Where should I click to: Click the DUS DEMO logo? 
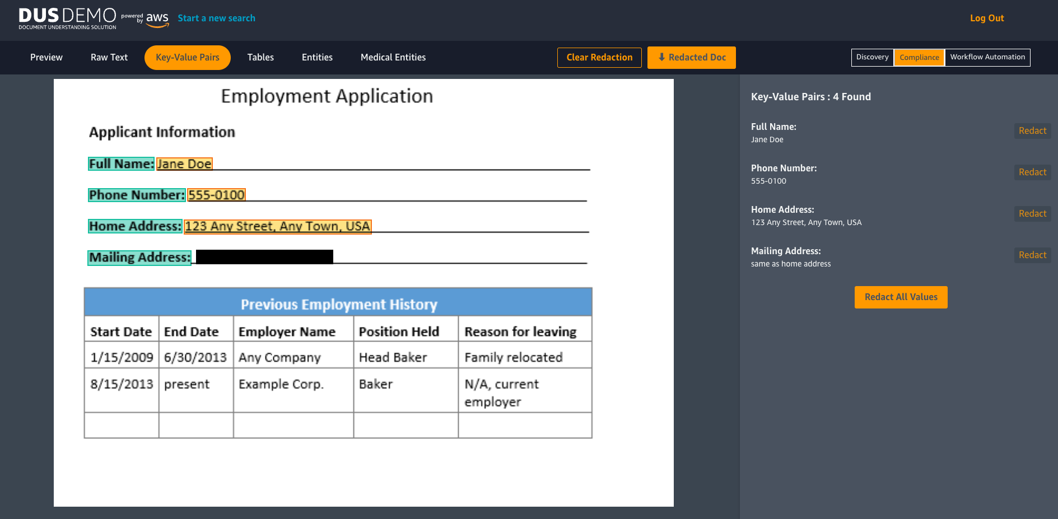click(x=67, y=18)
